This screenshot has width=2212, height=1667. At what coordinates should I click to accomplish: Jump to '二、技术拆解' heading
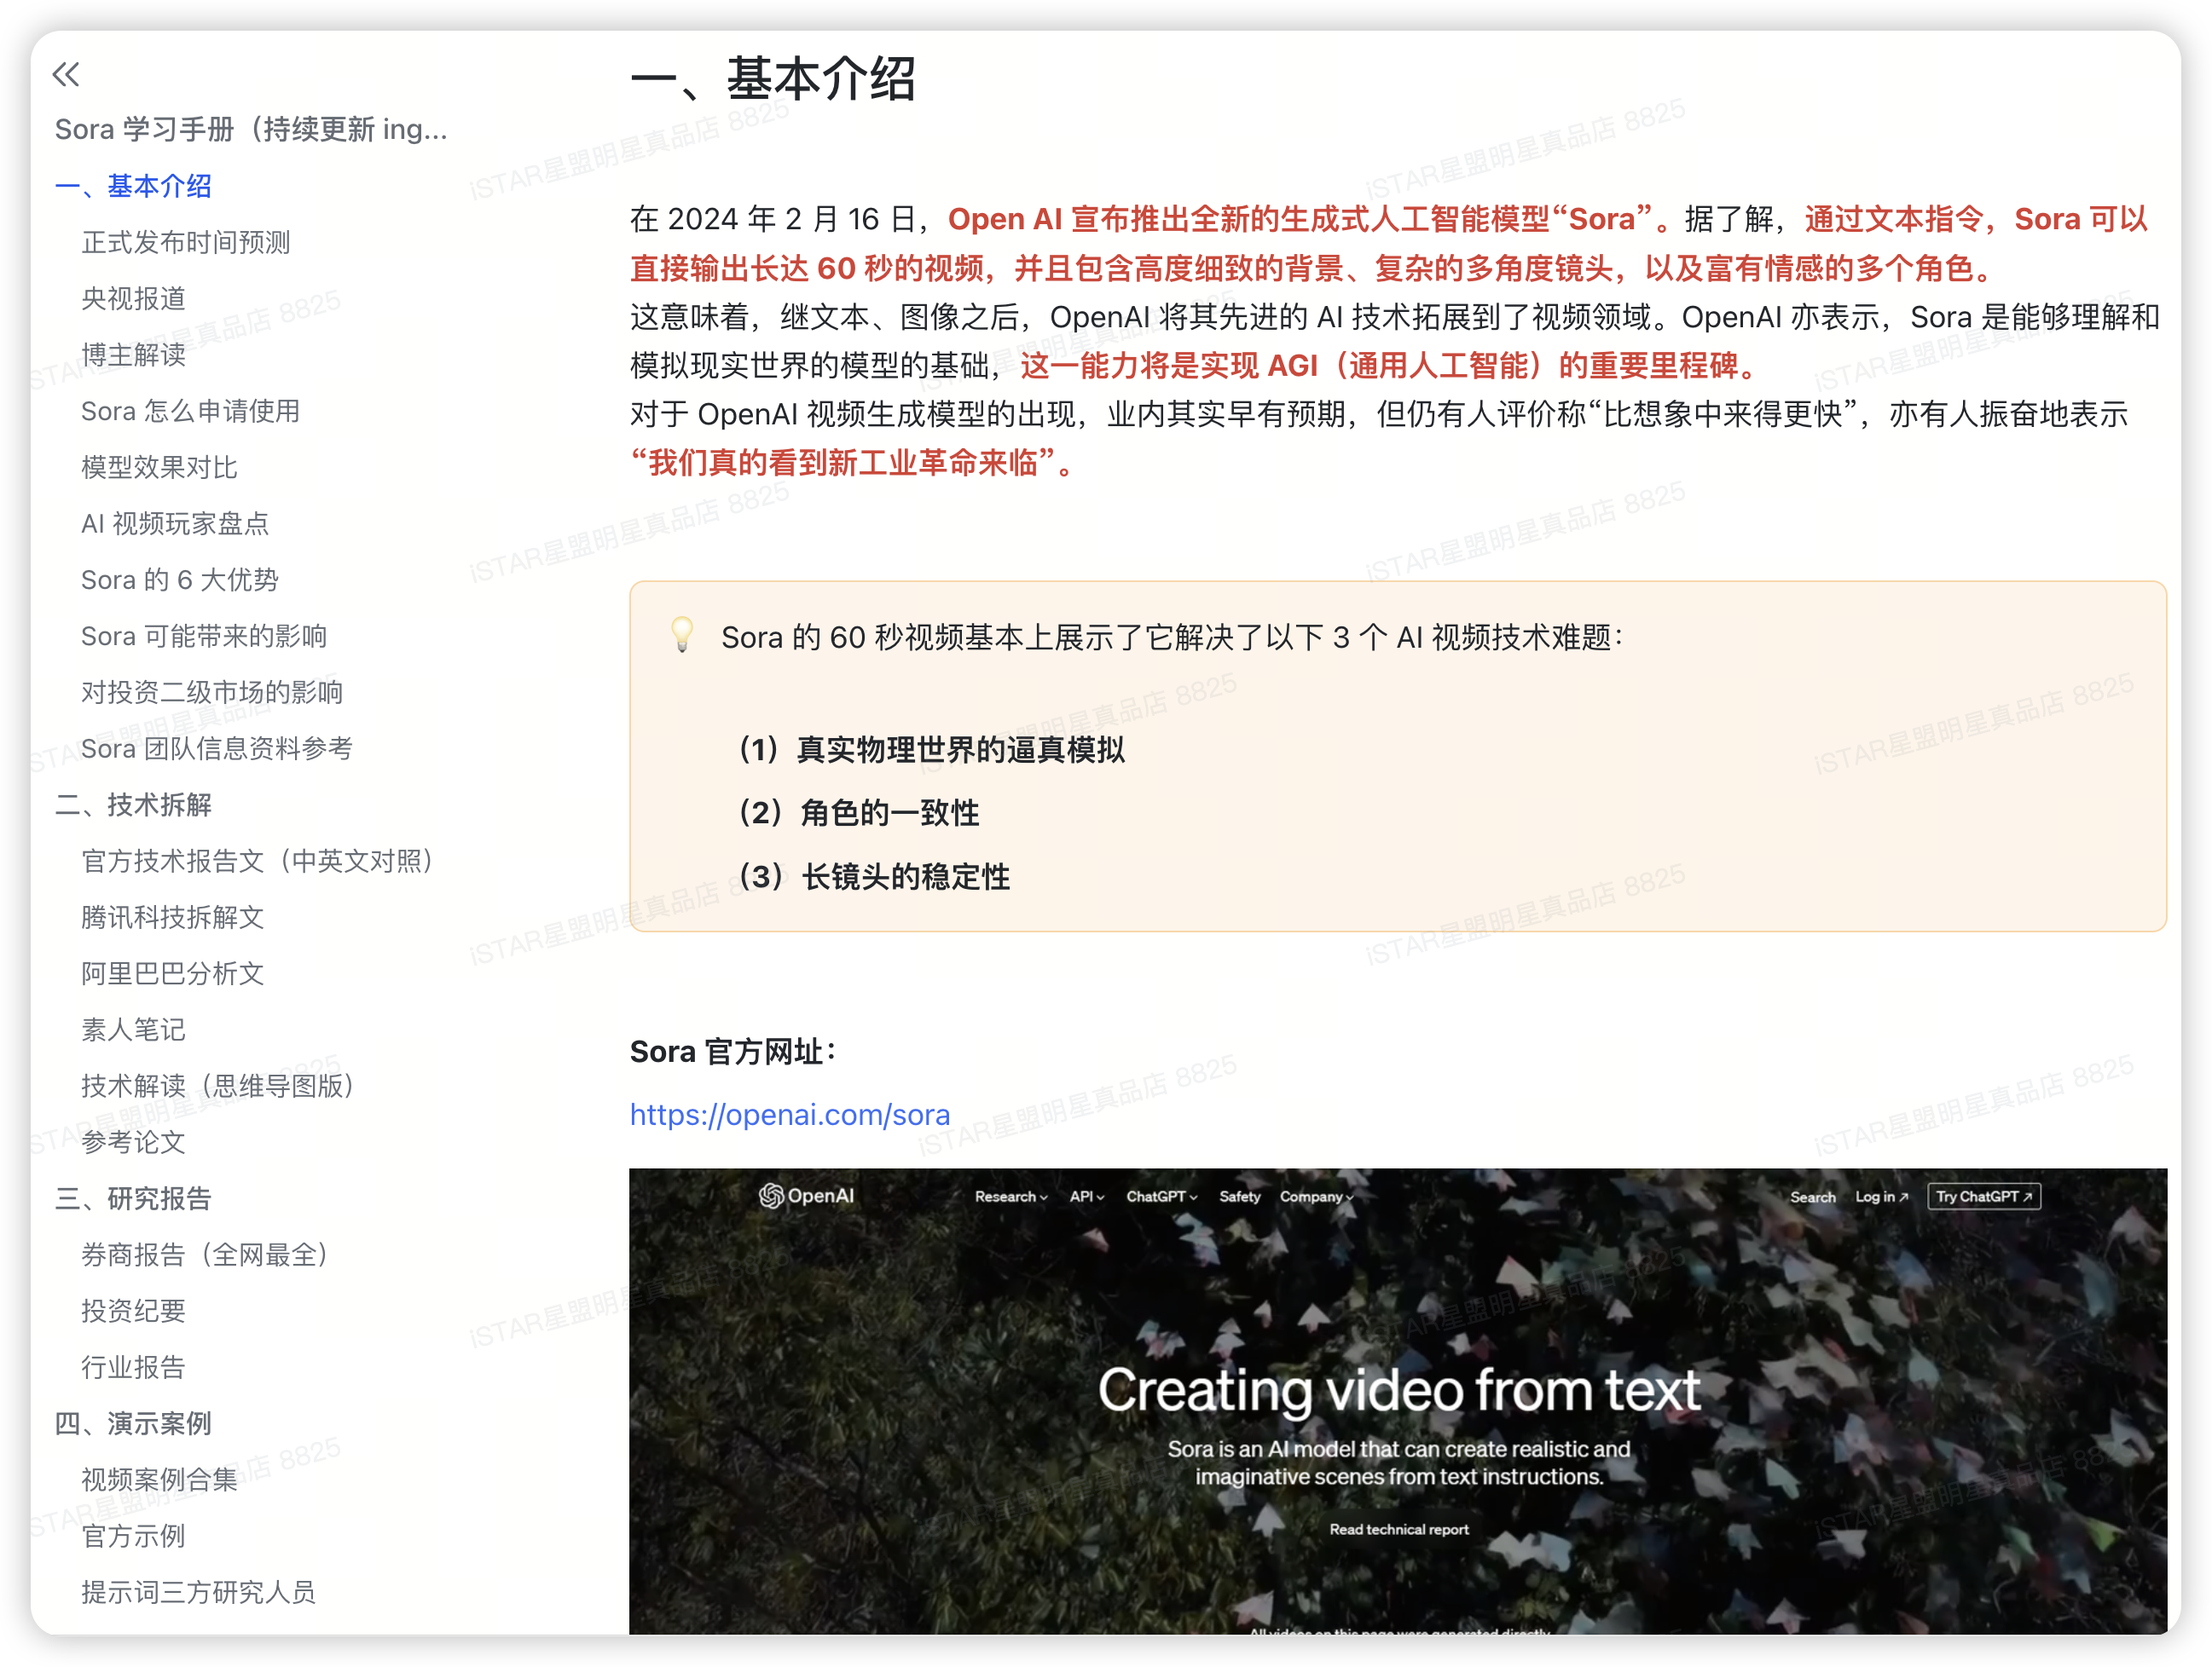pyautogui.click(x=133, y=805)
